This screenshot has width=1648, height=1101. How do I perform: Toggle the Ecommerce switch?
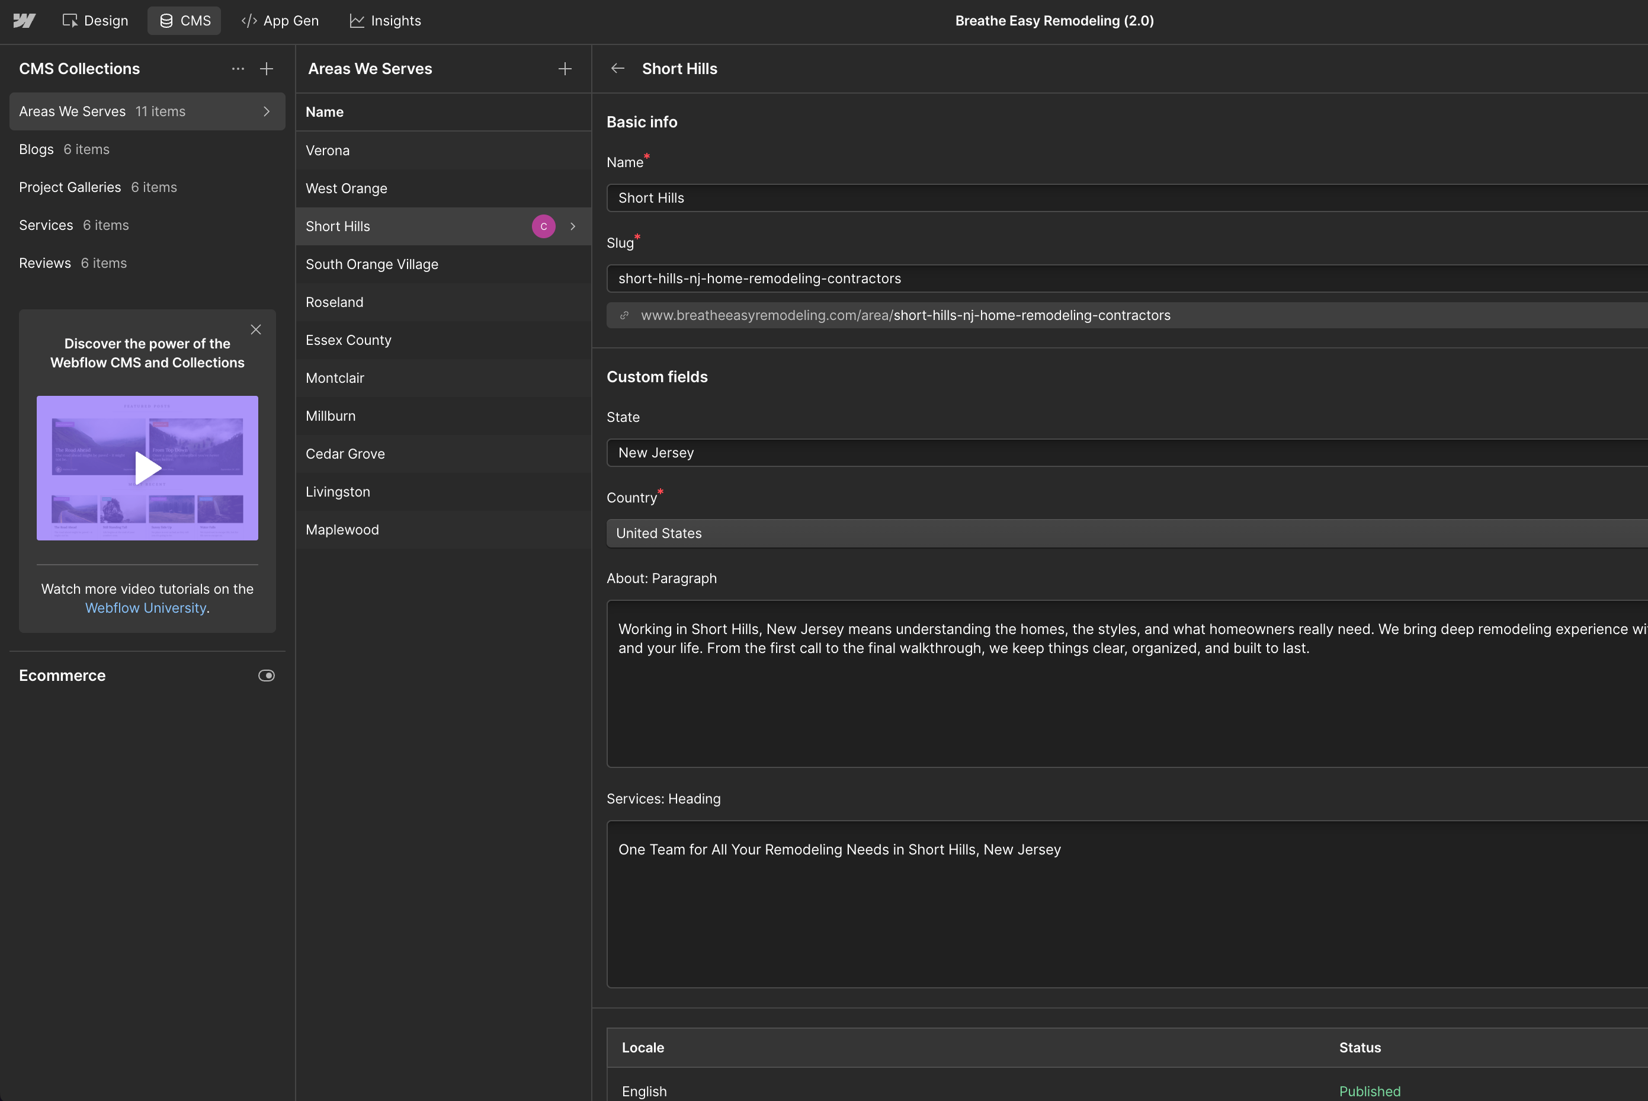point(266,676)
